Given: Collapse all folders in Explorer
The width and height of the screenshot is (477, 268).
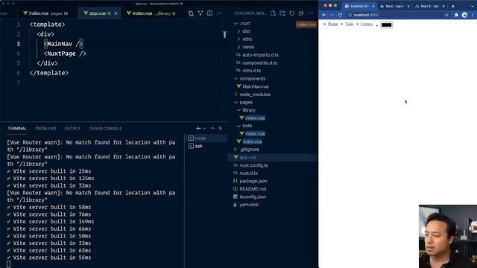Looking at the screenshot, I should point(301,13).
